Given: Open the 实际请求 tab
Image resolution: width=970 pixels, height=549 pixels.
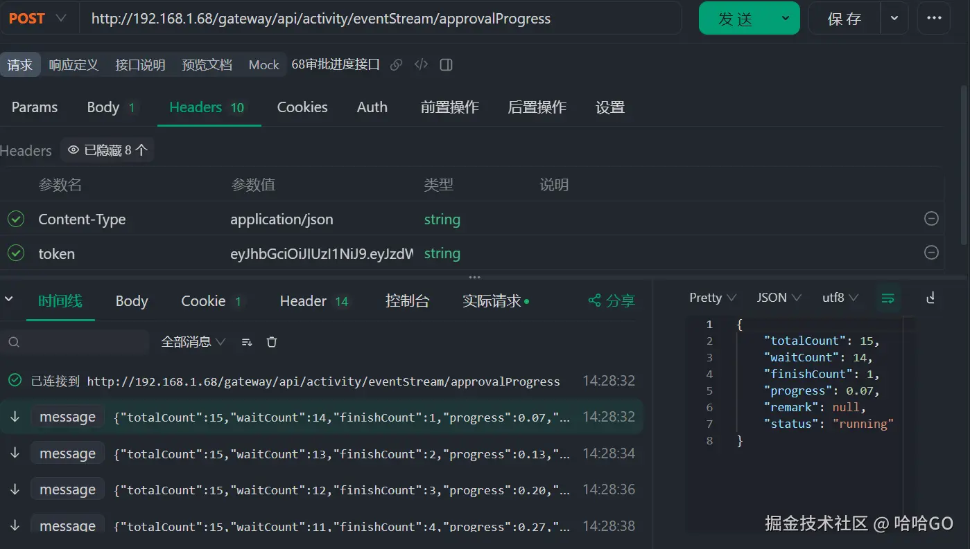Looking at the screenshot, I should point(496,301).
